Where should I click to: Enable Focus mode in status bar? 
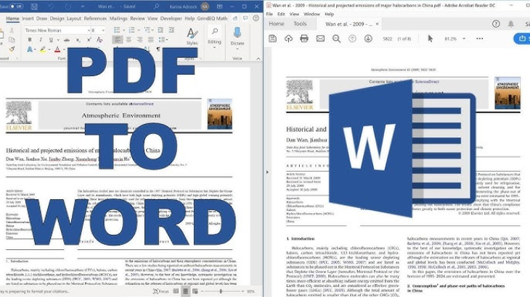[x=161, y=291]
